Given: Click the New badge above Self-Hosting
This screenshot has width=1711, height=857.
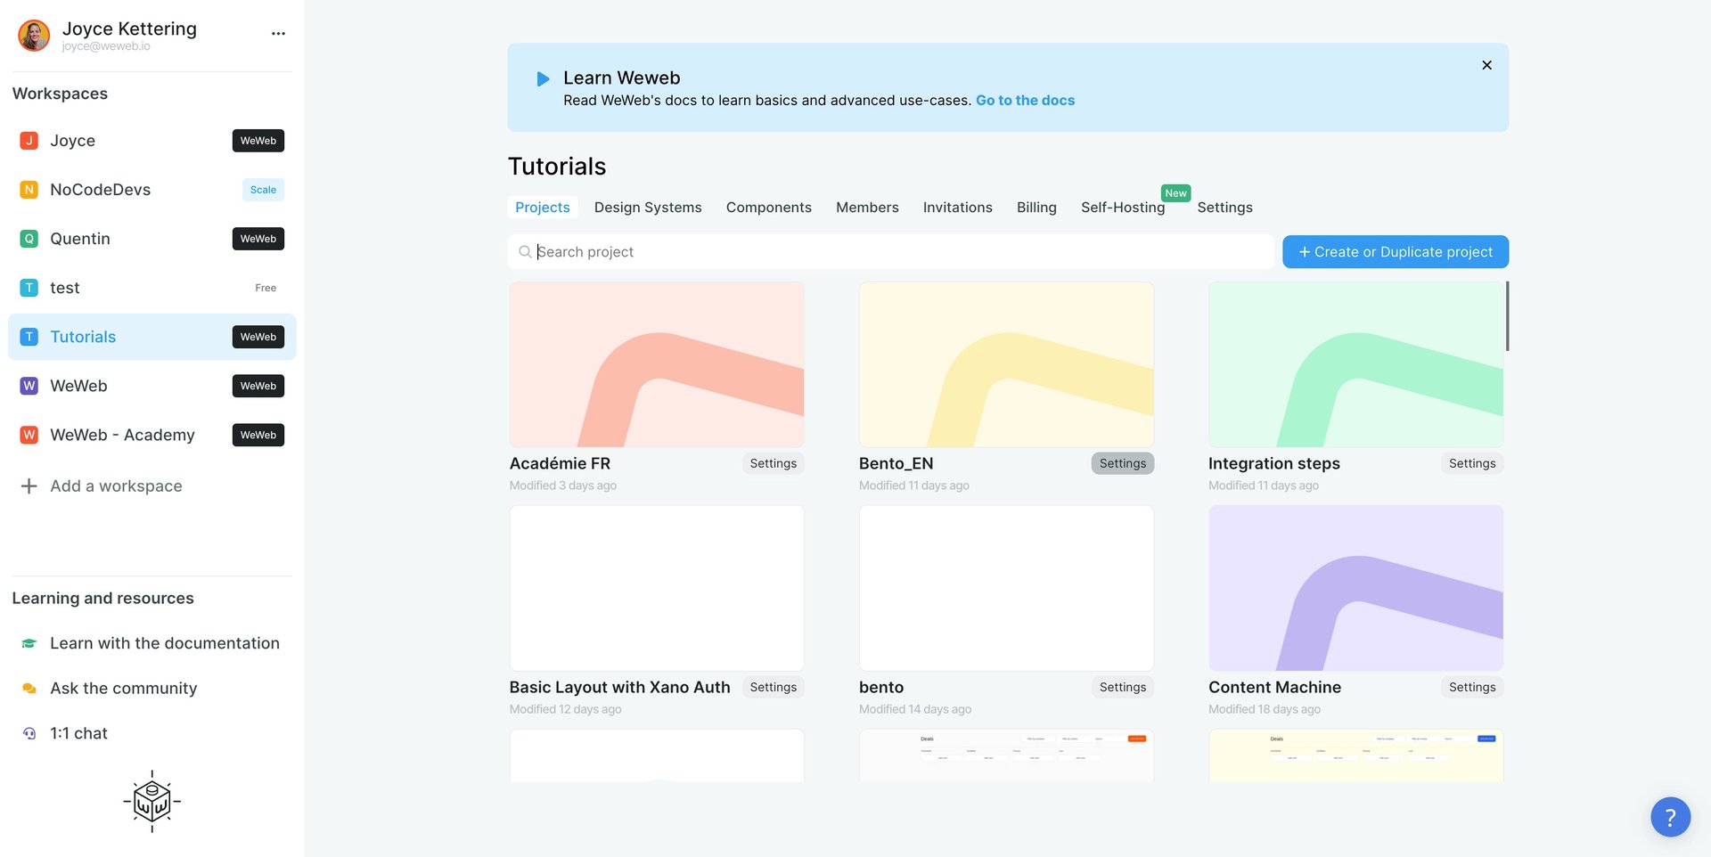Looking at the screenshot, I should 1175,193.
